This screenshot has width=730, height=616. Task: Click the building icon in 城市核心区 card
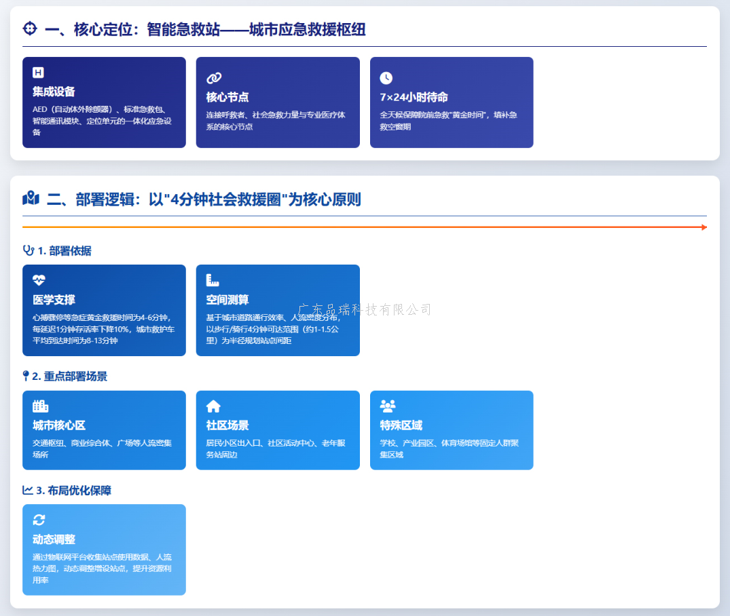point(40,406)
